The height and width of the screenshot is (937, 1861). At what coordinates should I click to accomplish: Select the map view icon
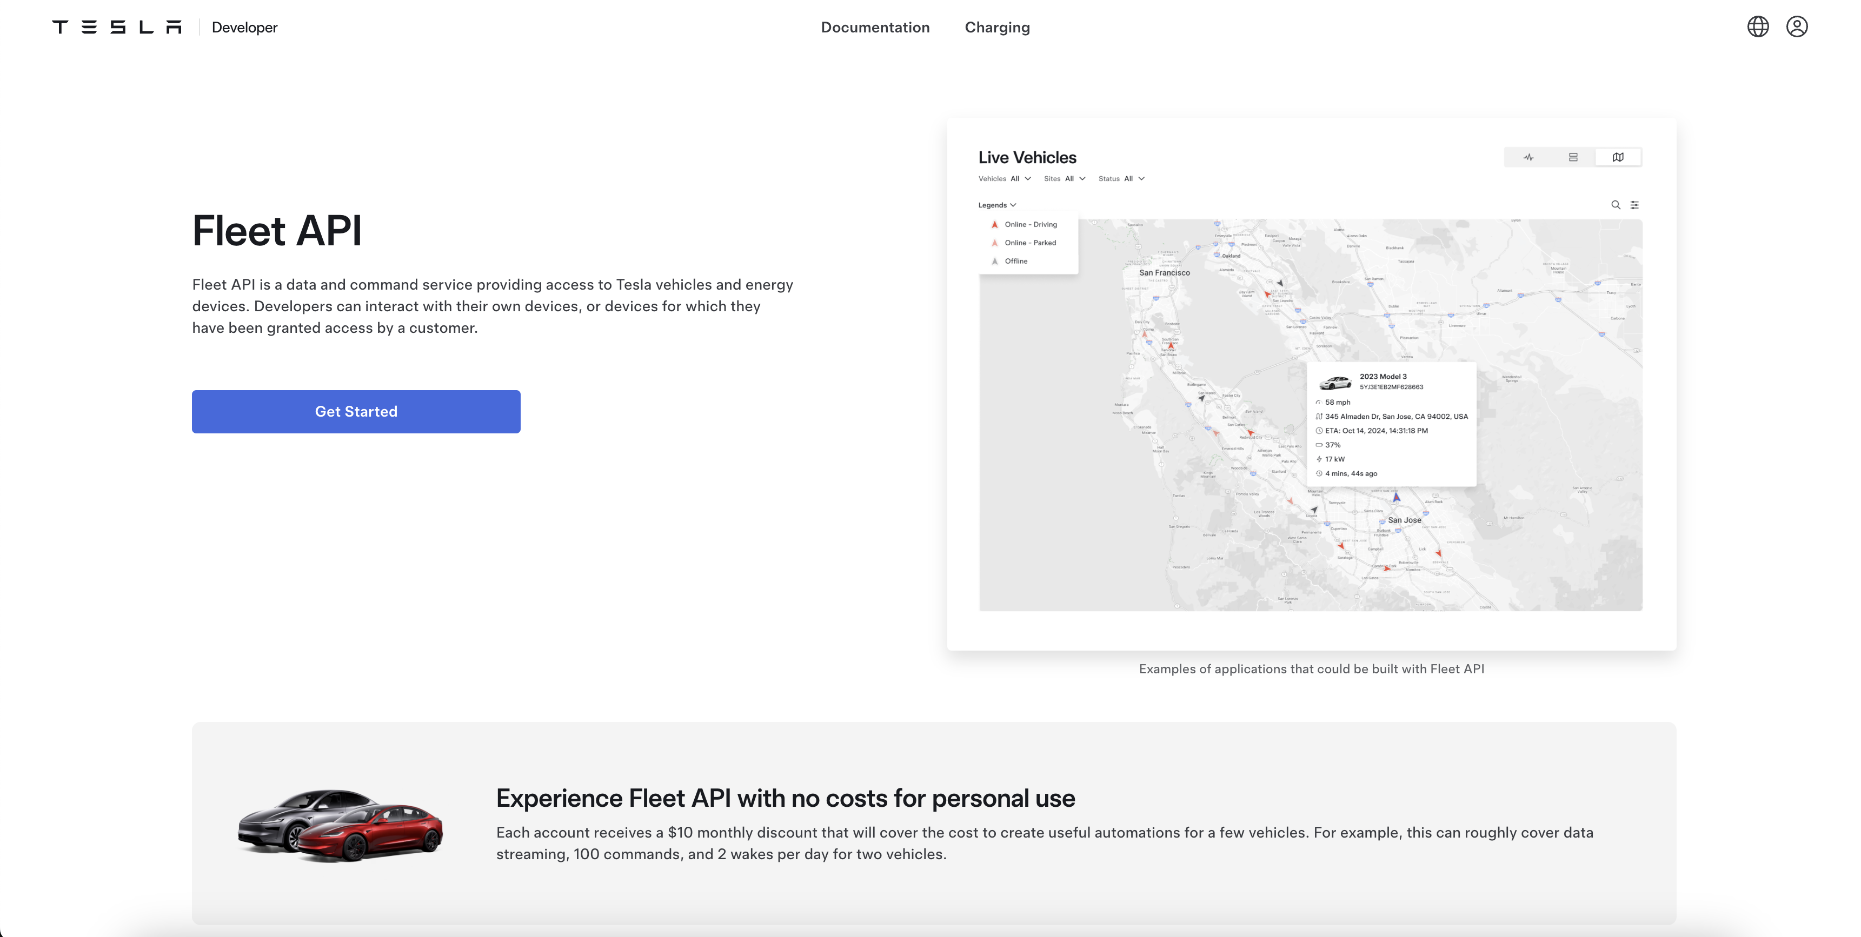point(1618,157)
